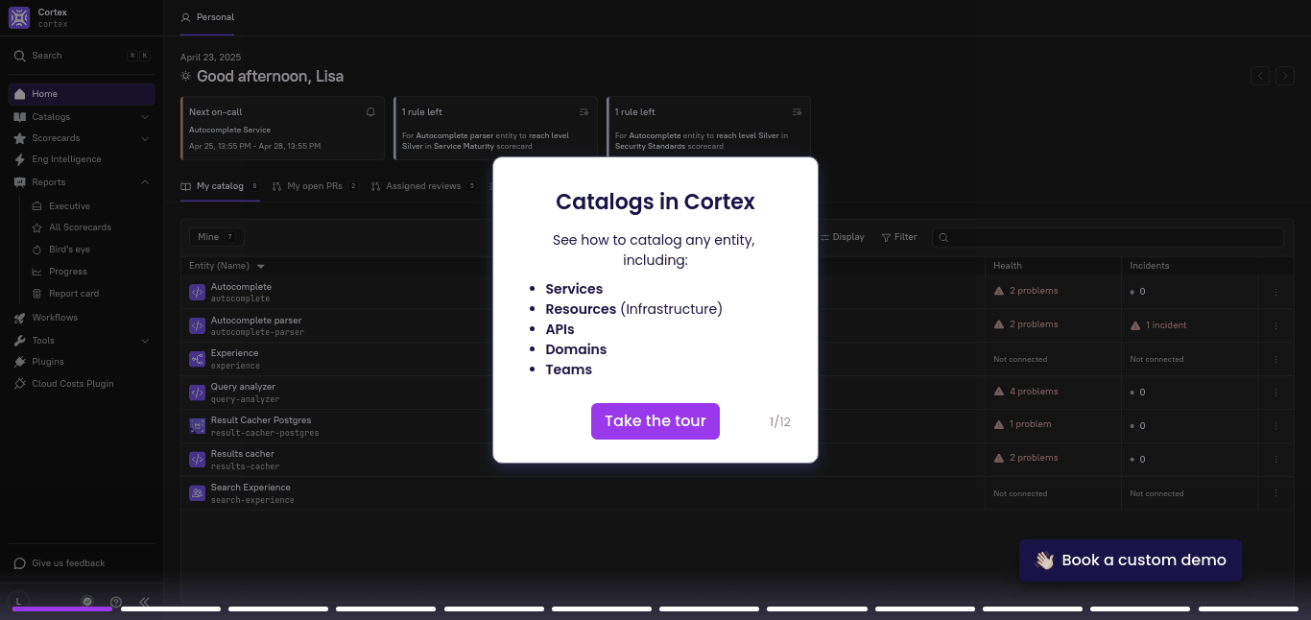Open the Workflows rocket icon item
Screen dimensions: 1311x620
point(55,318)
